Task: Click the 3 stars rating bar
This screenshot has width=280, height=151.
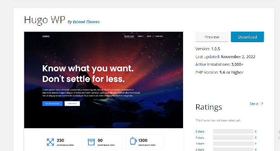Action: coord(233,144)
